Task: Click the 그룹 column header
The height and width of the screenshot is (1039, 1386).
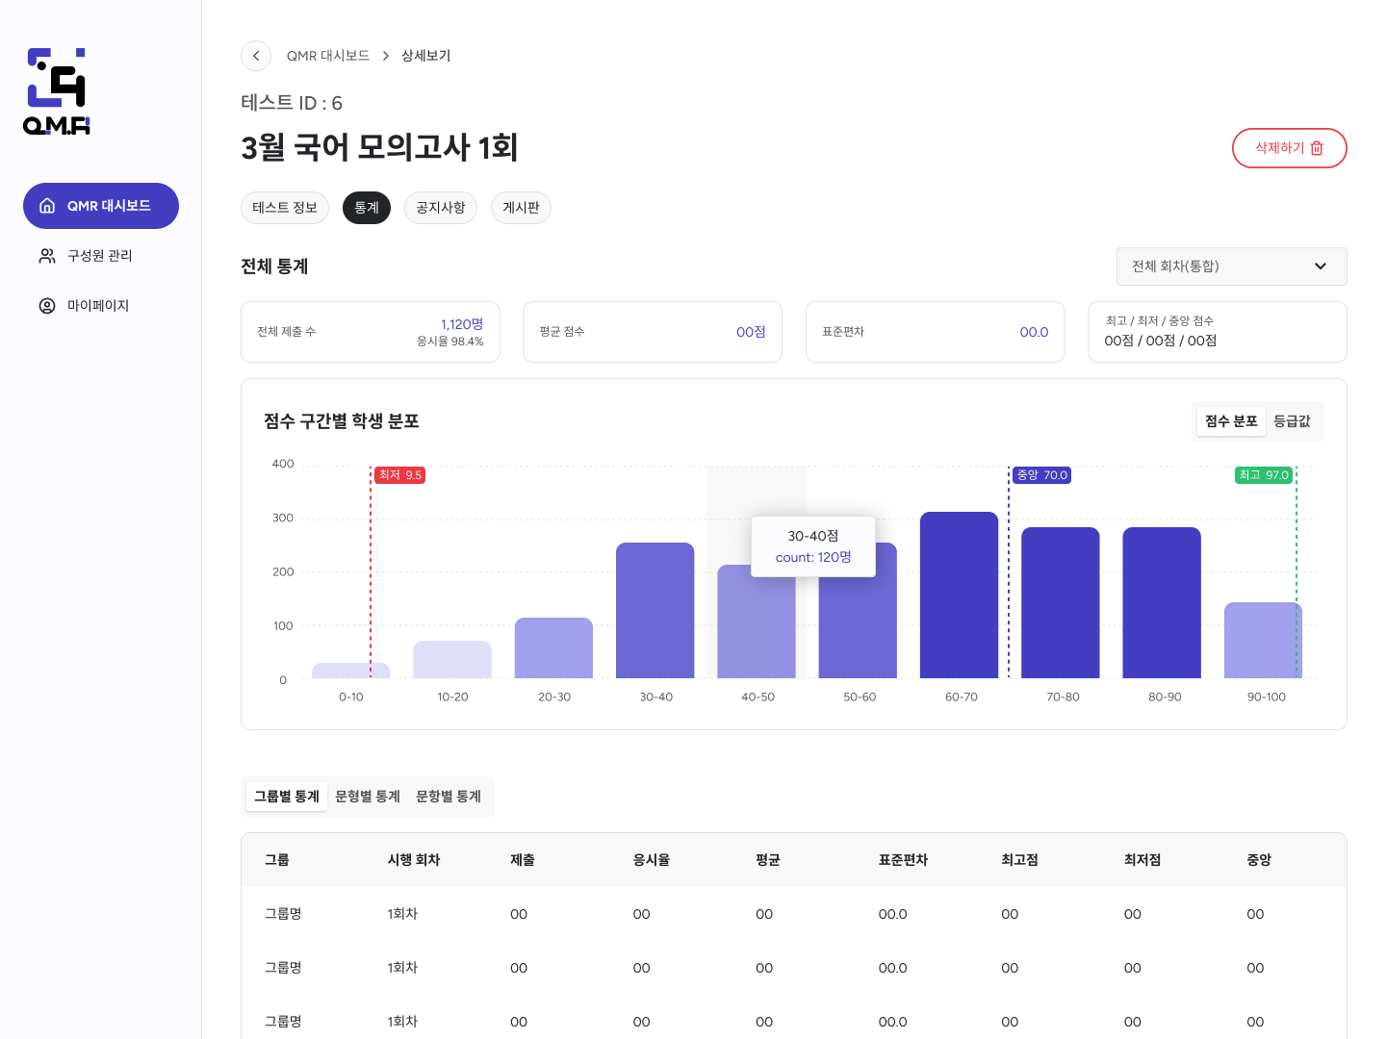Action: point(277,860)
